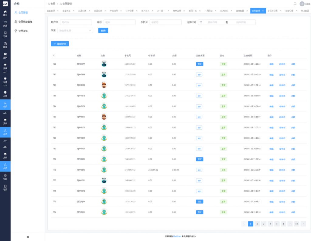Click 编辑 for member ID 788
Screen dimensions: 311x241
(271, 64)
